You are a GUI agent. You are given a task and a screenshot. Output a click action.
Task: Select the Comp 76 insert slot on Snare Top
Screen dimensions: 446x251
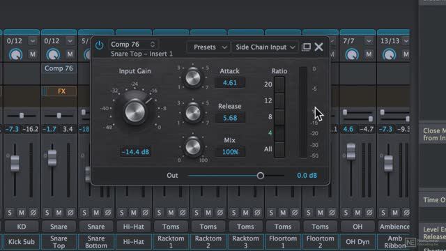click(59, 68)
